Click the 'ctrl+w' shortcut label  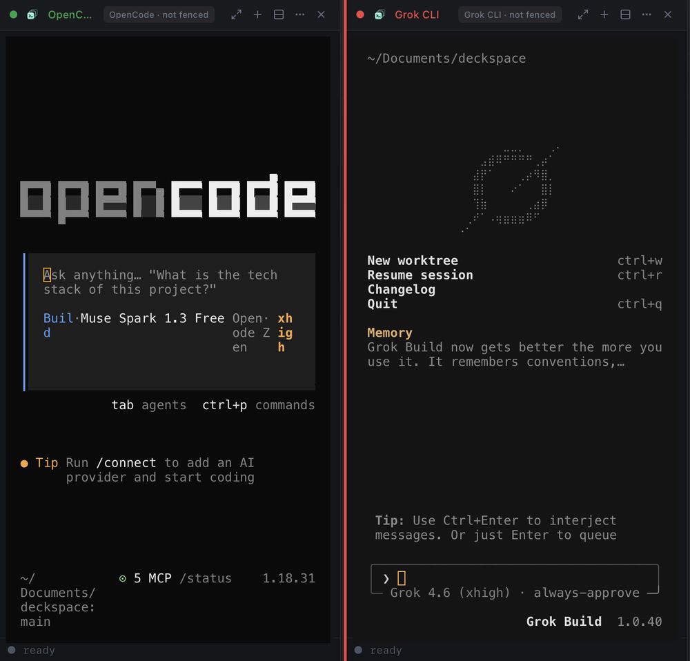[x=640, y=261]
